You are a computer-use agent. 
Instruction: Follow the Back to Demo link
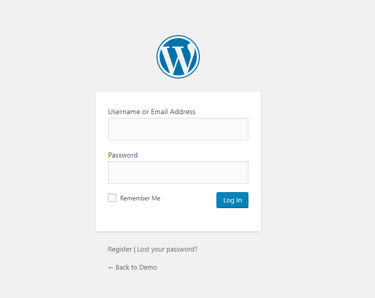(x=135, y=268)
